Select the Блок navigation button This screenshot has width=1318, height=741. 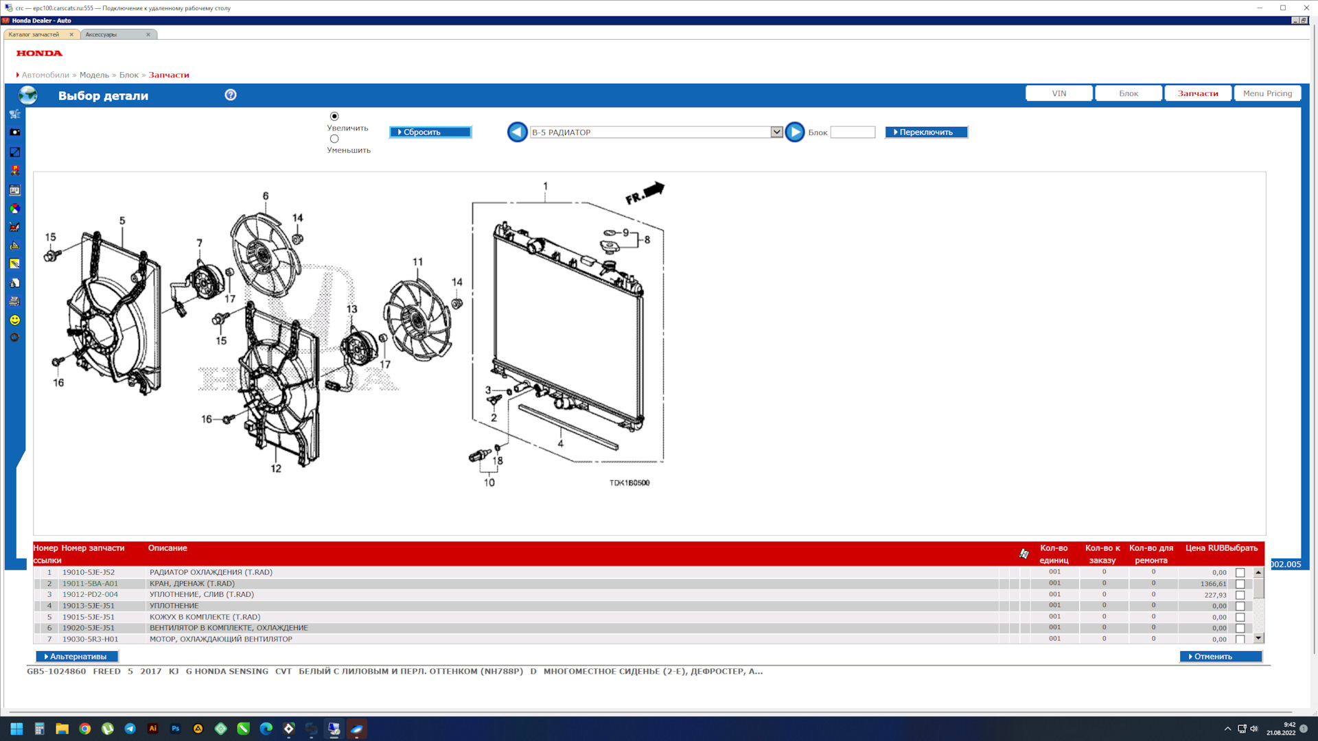(1127, 93)
